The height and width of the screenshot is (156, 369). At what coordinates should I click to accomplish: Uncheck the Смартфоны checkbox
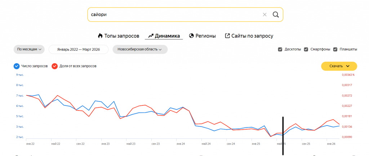coord(306,49)
